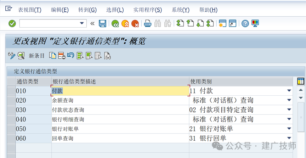Image resolution: width=306 pixels, height=158 pixels.
Task: Open a new session window icon
Action: pyautogui.click(x=222, y=23)
